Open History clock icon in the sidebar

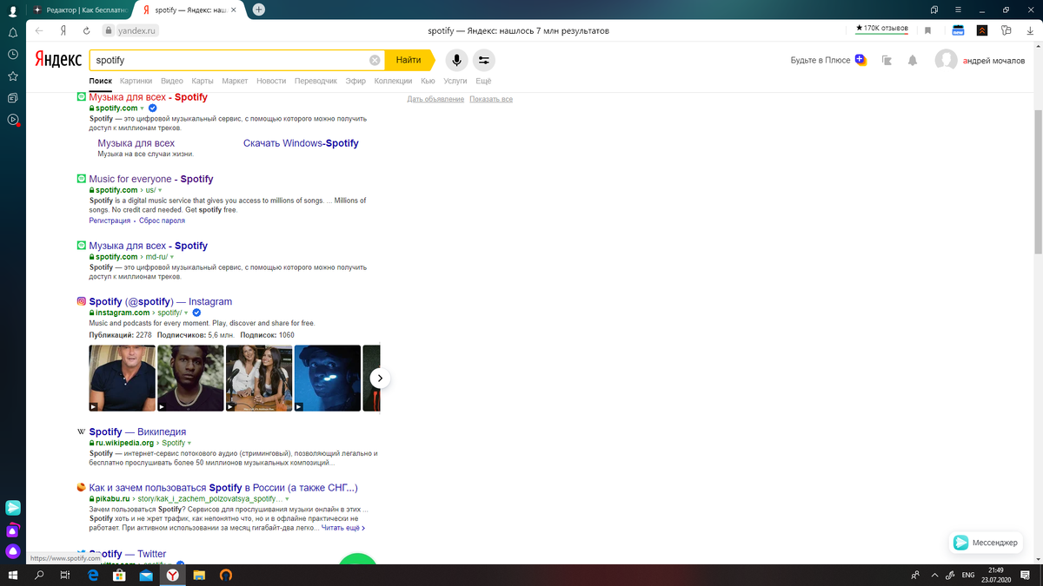pyautogui.click(x=13, y=54)
